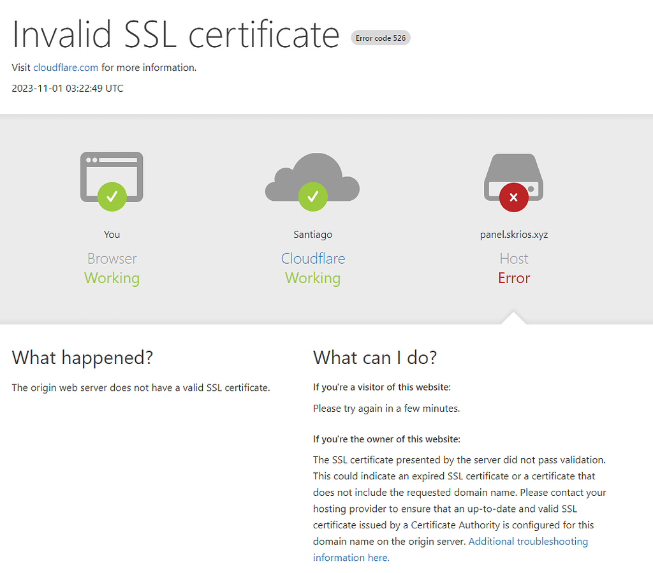Click the green checkmark on the browser icon
This screenshot has height=573, width=653.
112,196
